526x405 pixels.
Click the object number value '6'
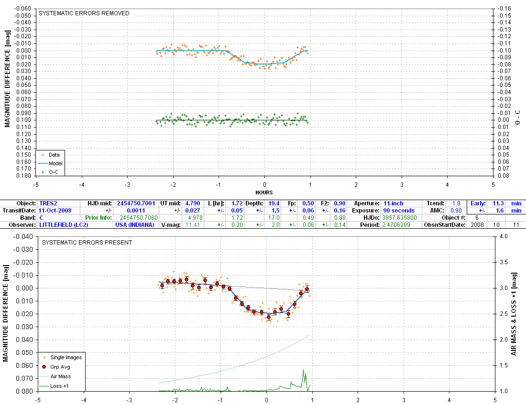(477, 218)
